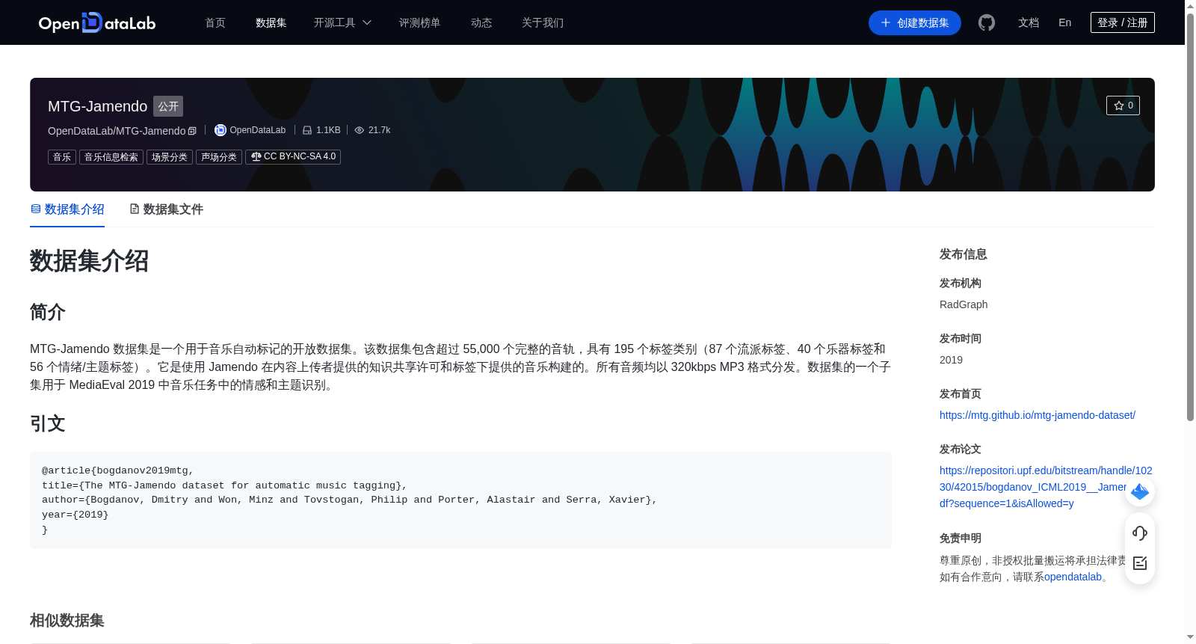Copy the OpenDataLab/MTG-Jamendo path icon
The height and width of the screenshot is (644, 1196).
192,131
